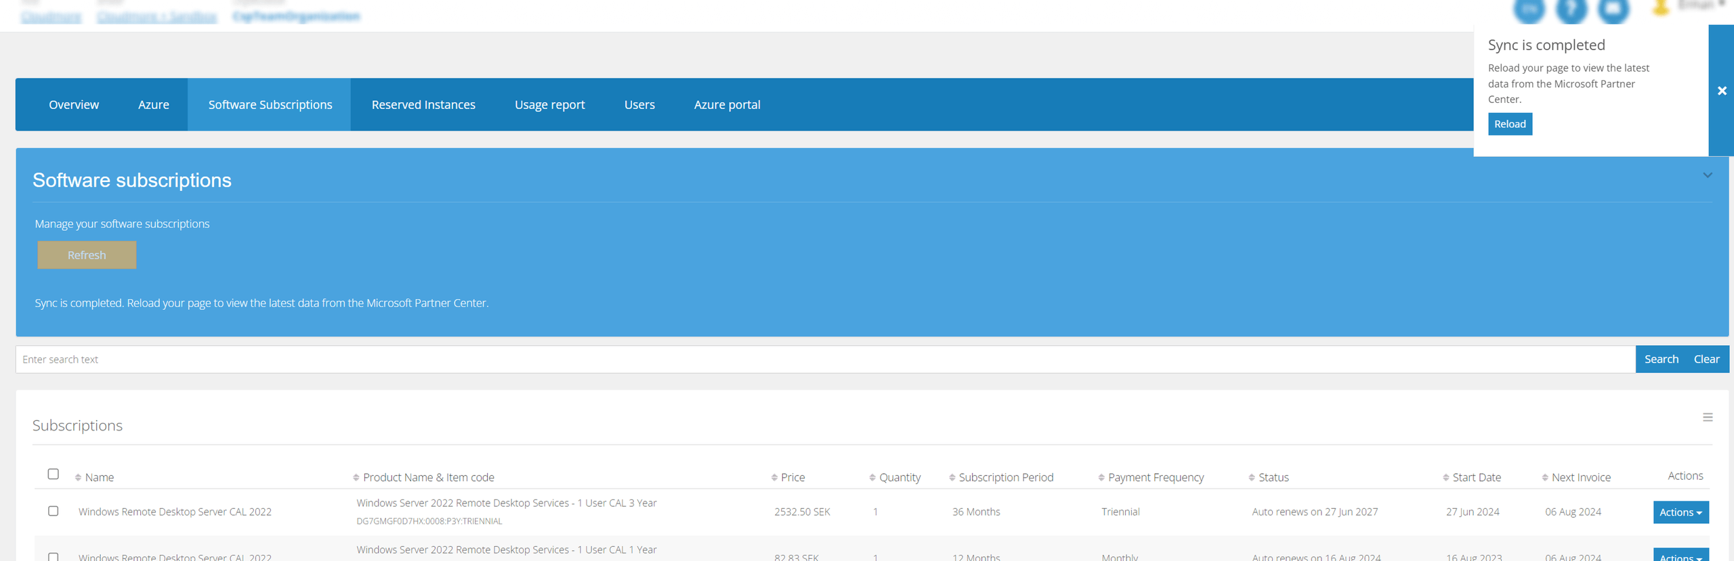Viewport: 1734px width, 561px height.
Task: Open the help question-mark icon
Action: [x=1571, y=9]
